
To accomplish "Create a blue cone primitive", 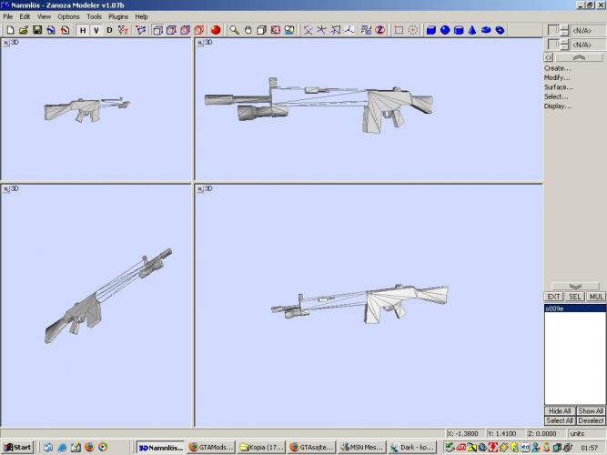I will coord(472,30).
